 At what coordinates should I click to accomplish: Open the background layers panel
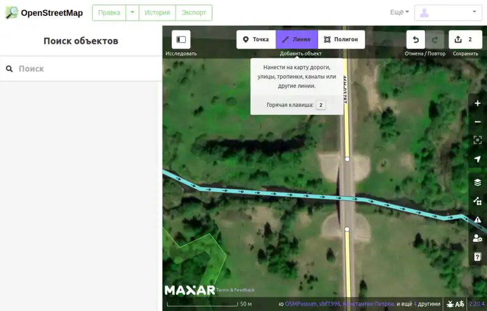pos(477,182)
